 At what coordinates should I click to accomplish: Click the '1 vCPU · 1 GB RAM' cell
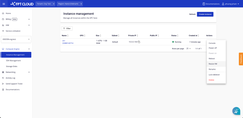point(101,42)
